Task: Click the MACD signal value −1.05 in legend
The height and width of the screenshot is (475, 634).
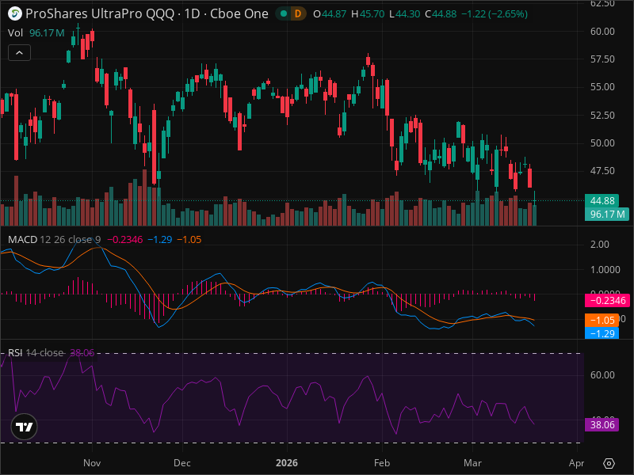Action: 189,240
